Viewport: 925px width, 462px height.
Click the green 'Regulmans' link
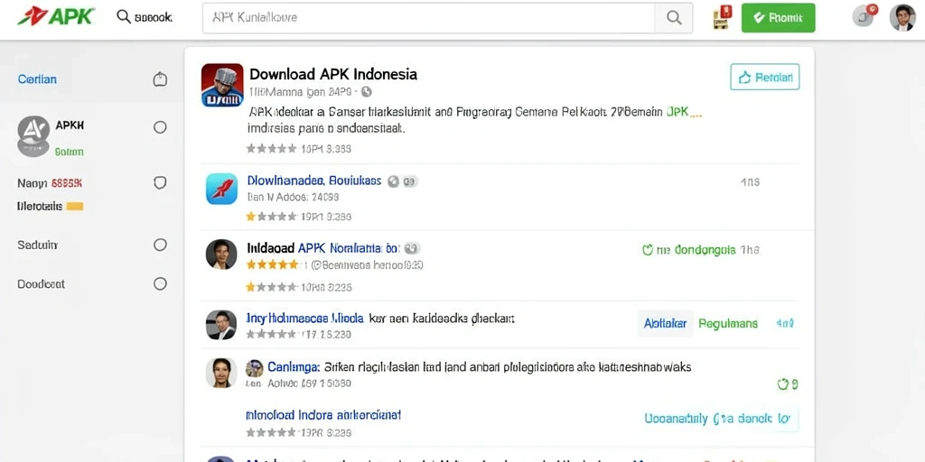728,324
